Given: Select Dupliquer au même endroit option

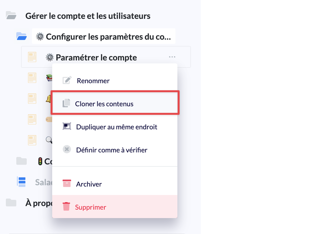Looking at the screenshot, I should point(116,127).
